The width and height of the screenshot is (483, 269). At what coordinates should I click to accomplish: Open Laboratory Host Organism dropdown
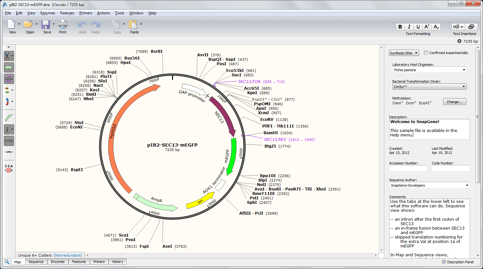pyautogui.click(x=429, y=70)
